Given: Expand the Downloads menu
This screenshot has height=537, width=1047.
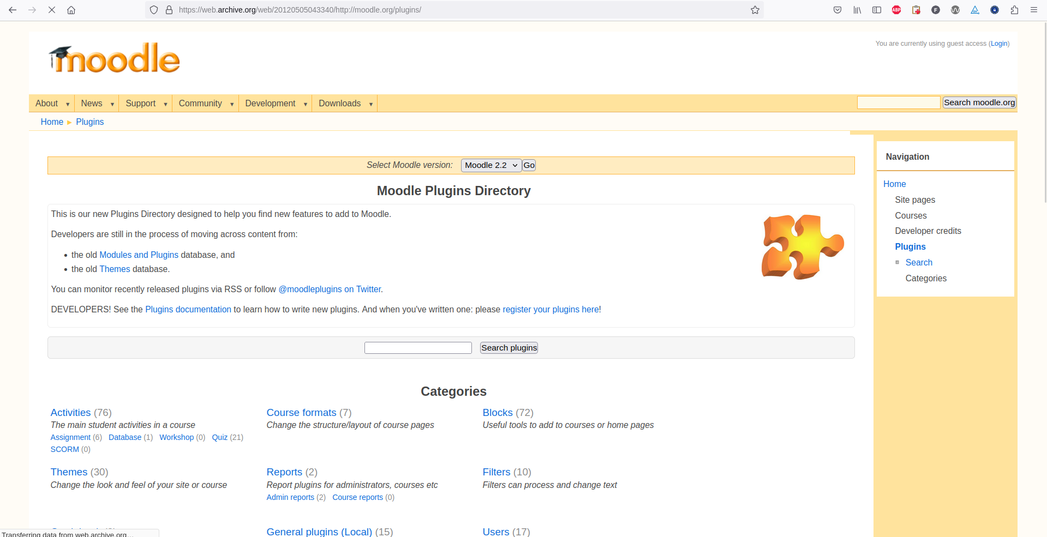Looking at the screenshot, I should click(345, 104).
